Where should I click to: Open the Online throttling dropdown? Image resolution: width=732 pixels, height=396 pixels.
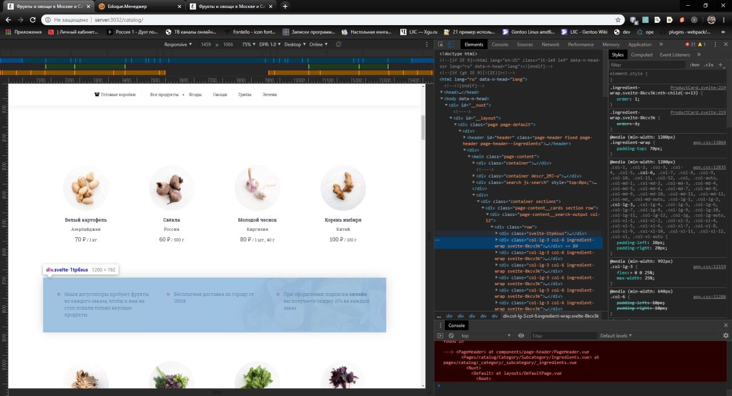click(319, 45)
